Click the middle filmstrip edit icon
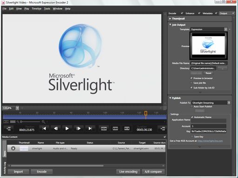 click(x=115, y=128)
